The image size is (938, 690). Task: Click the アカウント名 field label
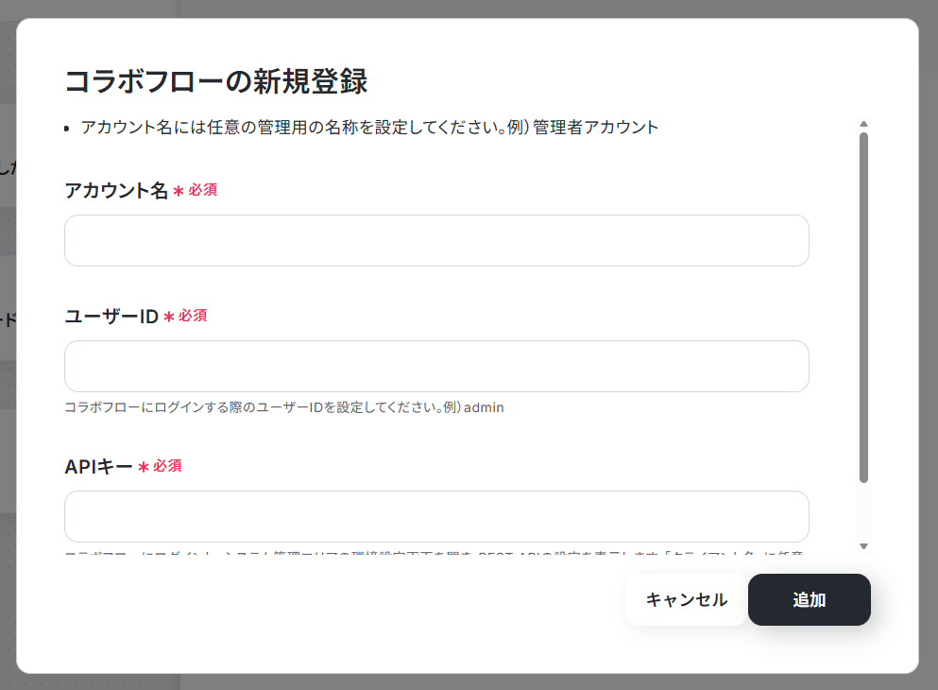pyautogui.click(x=116, y=190)
